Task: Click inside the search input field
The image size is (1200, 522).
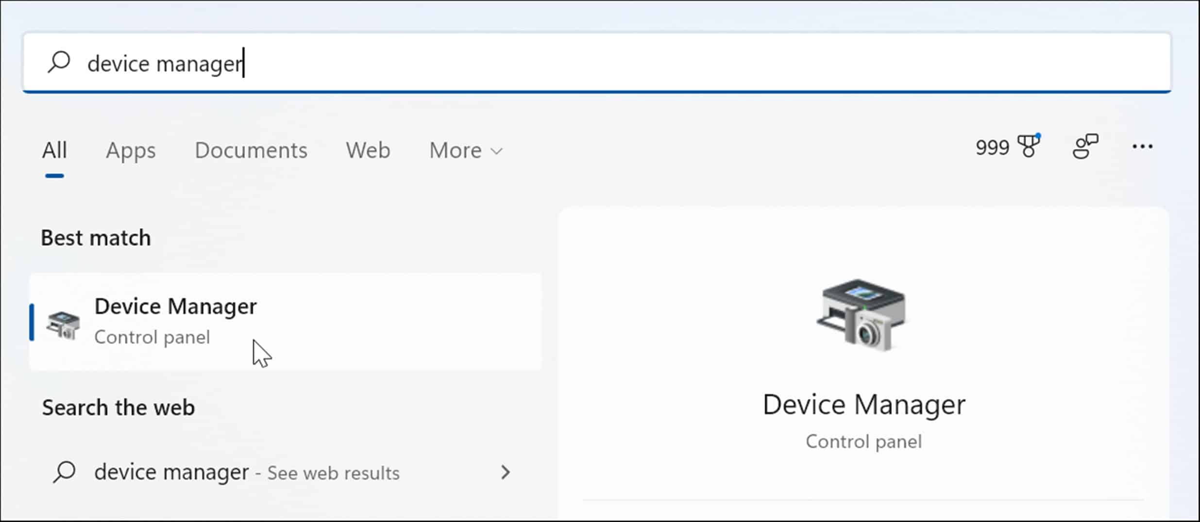Action: tap(340, 62)
